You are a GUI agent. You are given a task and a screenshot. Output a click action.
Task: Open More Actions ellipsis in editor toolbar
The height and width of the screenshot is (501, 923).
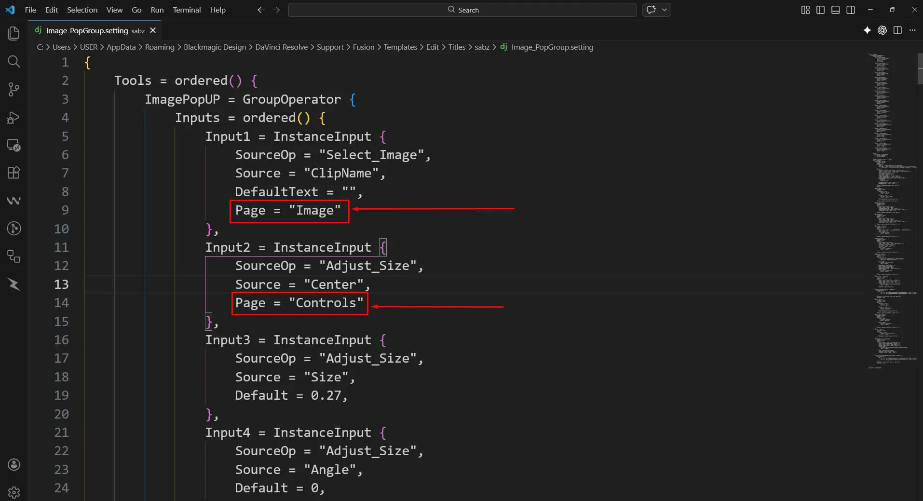tap(912, 30)
